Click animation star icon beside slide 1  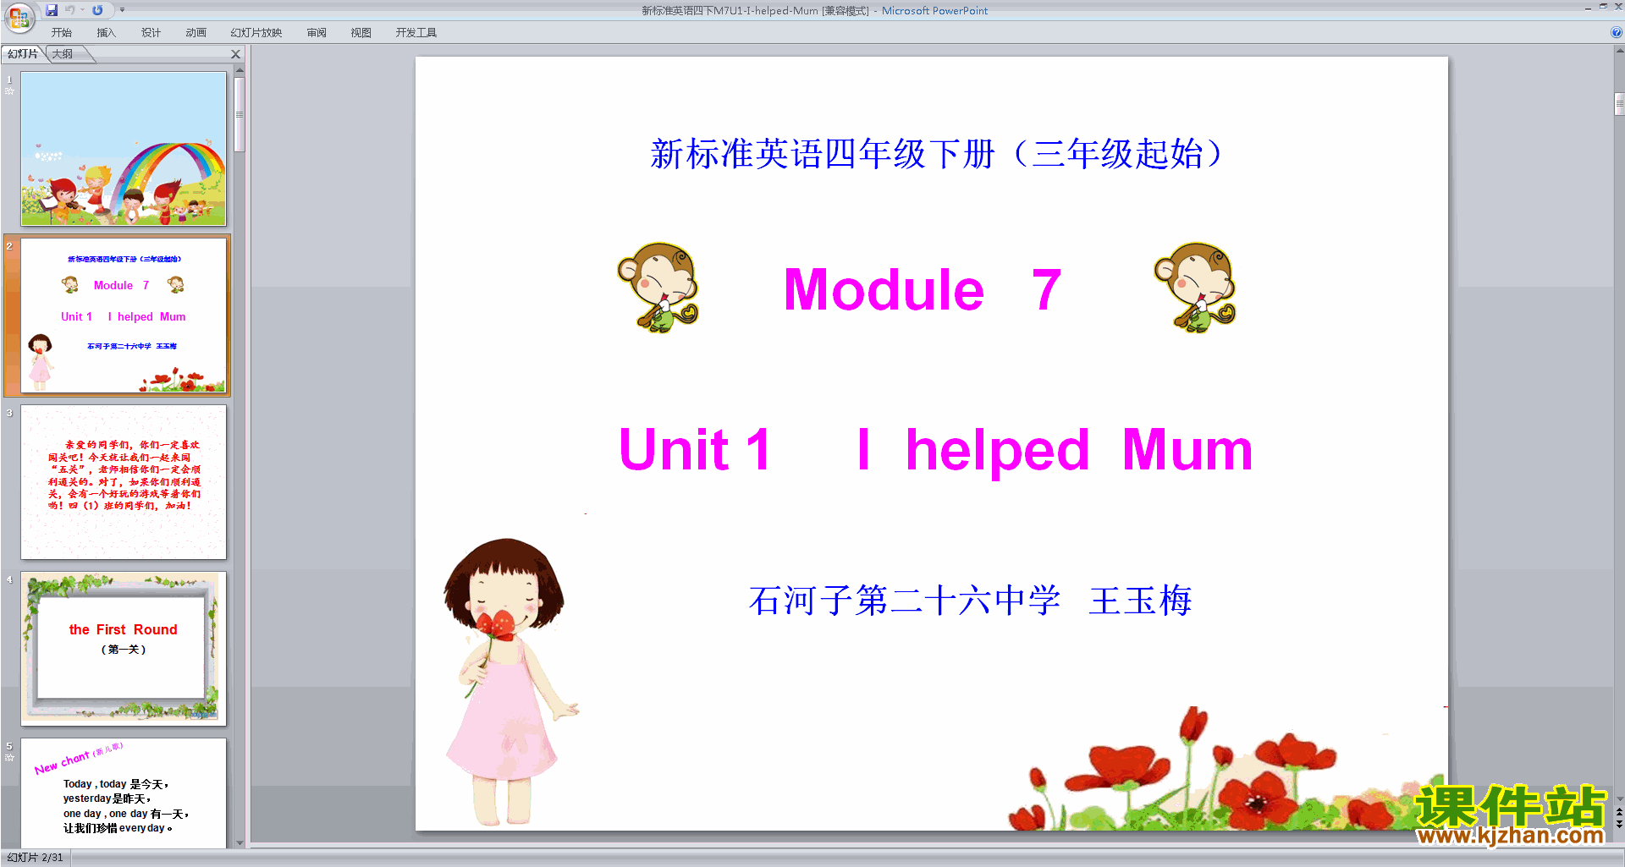pos(9,91)
